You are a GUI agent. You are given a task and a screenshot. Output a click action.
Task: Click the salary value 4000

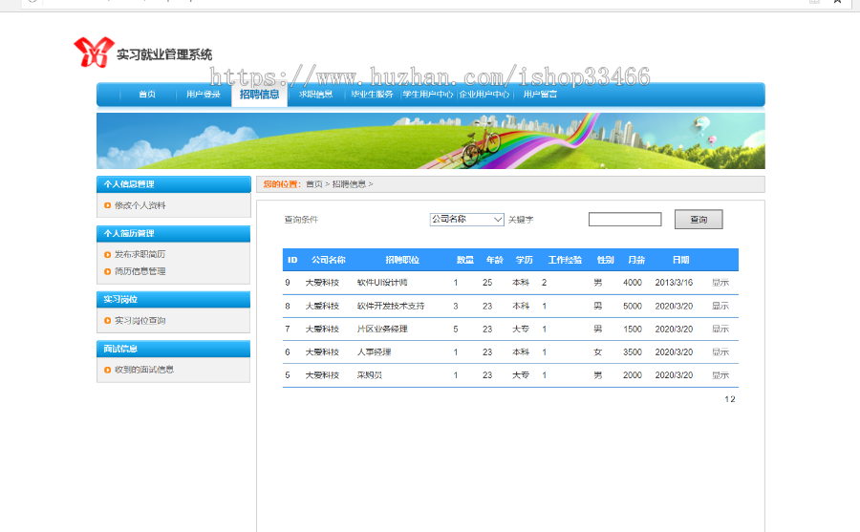coord(633,283)
